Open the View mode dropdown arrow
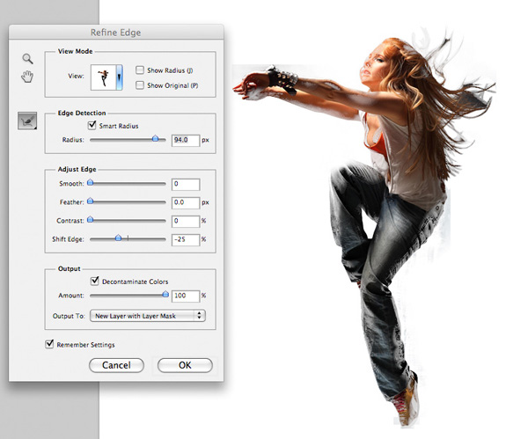The height and width of the screenshot is (439, 528). 120,77
